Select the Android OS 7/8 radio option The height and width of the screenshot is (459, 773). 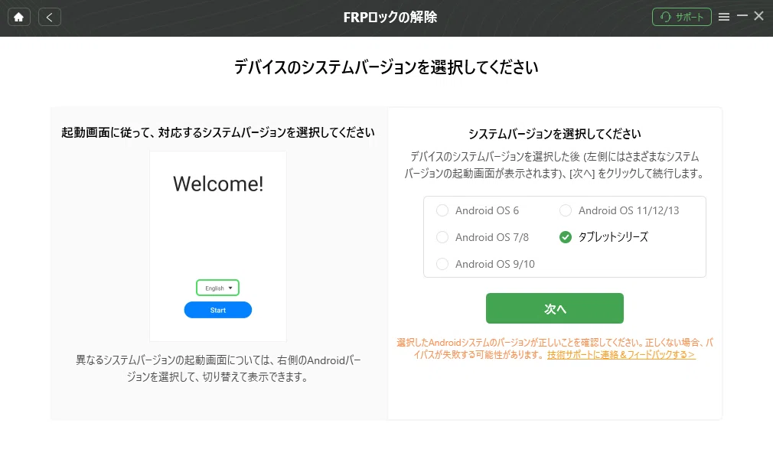(442, 237)
